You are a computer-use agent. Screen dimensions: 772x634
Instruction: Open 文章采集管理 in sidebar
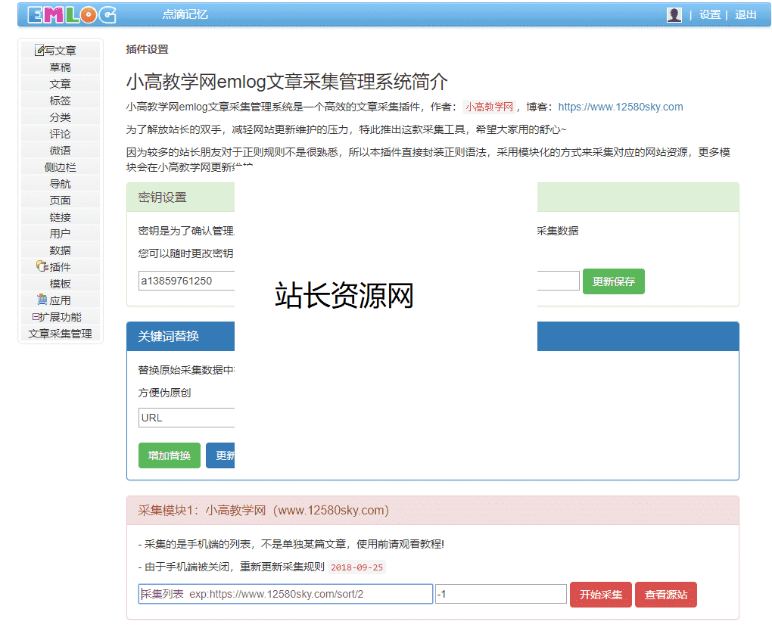coord(60,334)
